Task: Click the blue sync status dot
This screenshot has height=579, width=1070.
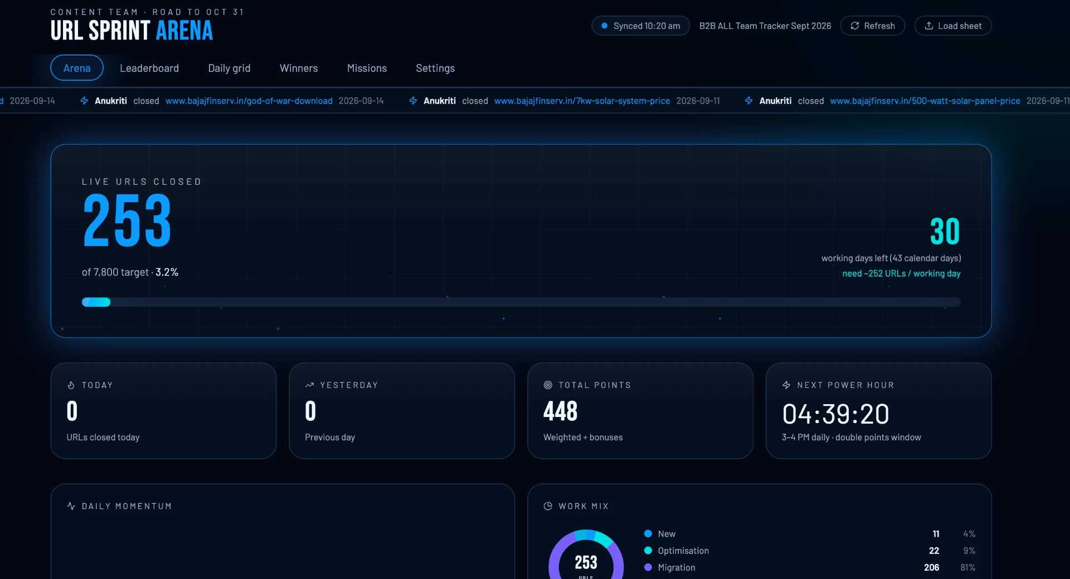Action: (604, 26)
